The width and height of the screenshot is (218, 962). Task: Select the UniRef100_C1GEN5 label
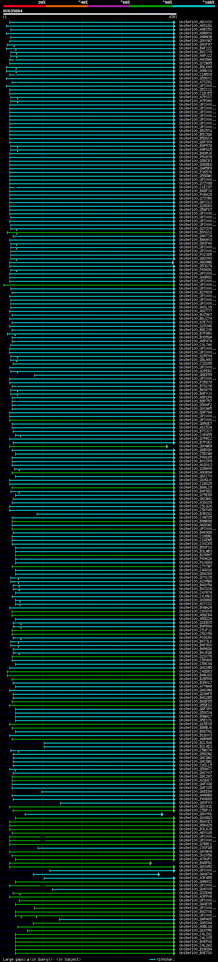click(196, 540)
